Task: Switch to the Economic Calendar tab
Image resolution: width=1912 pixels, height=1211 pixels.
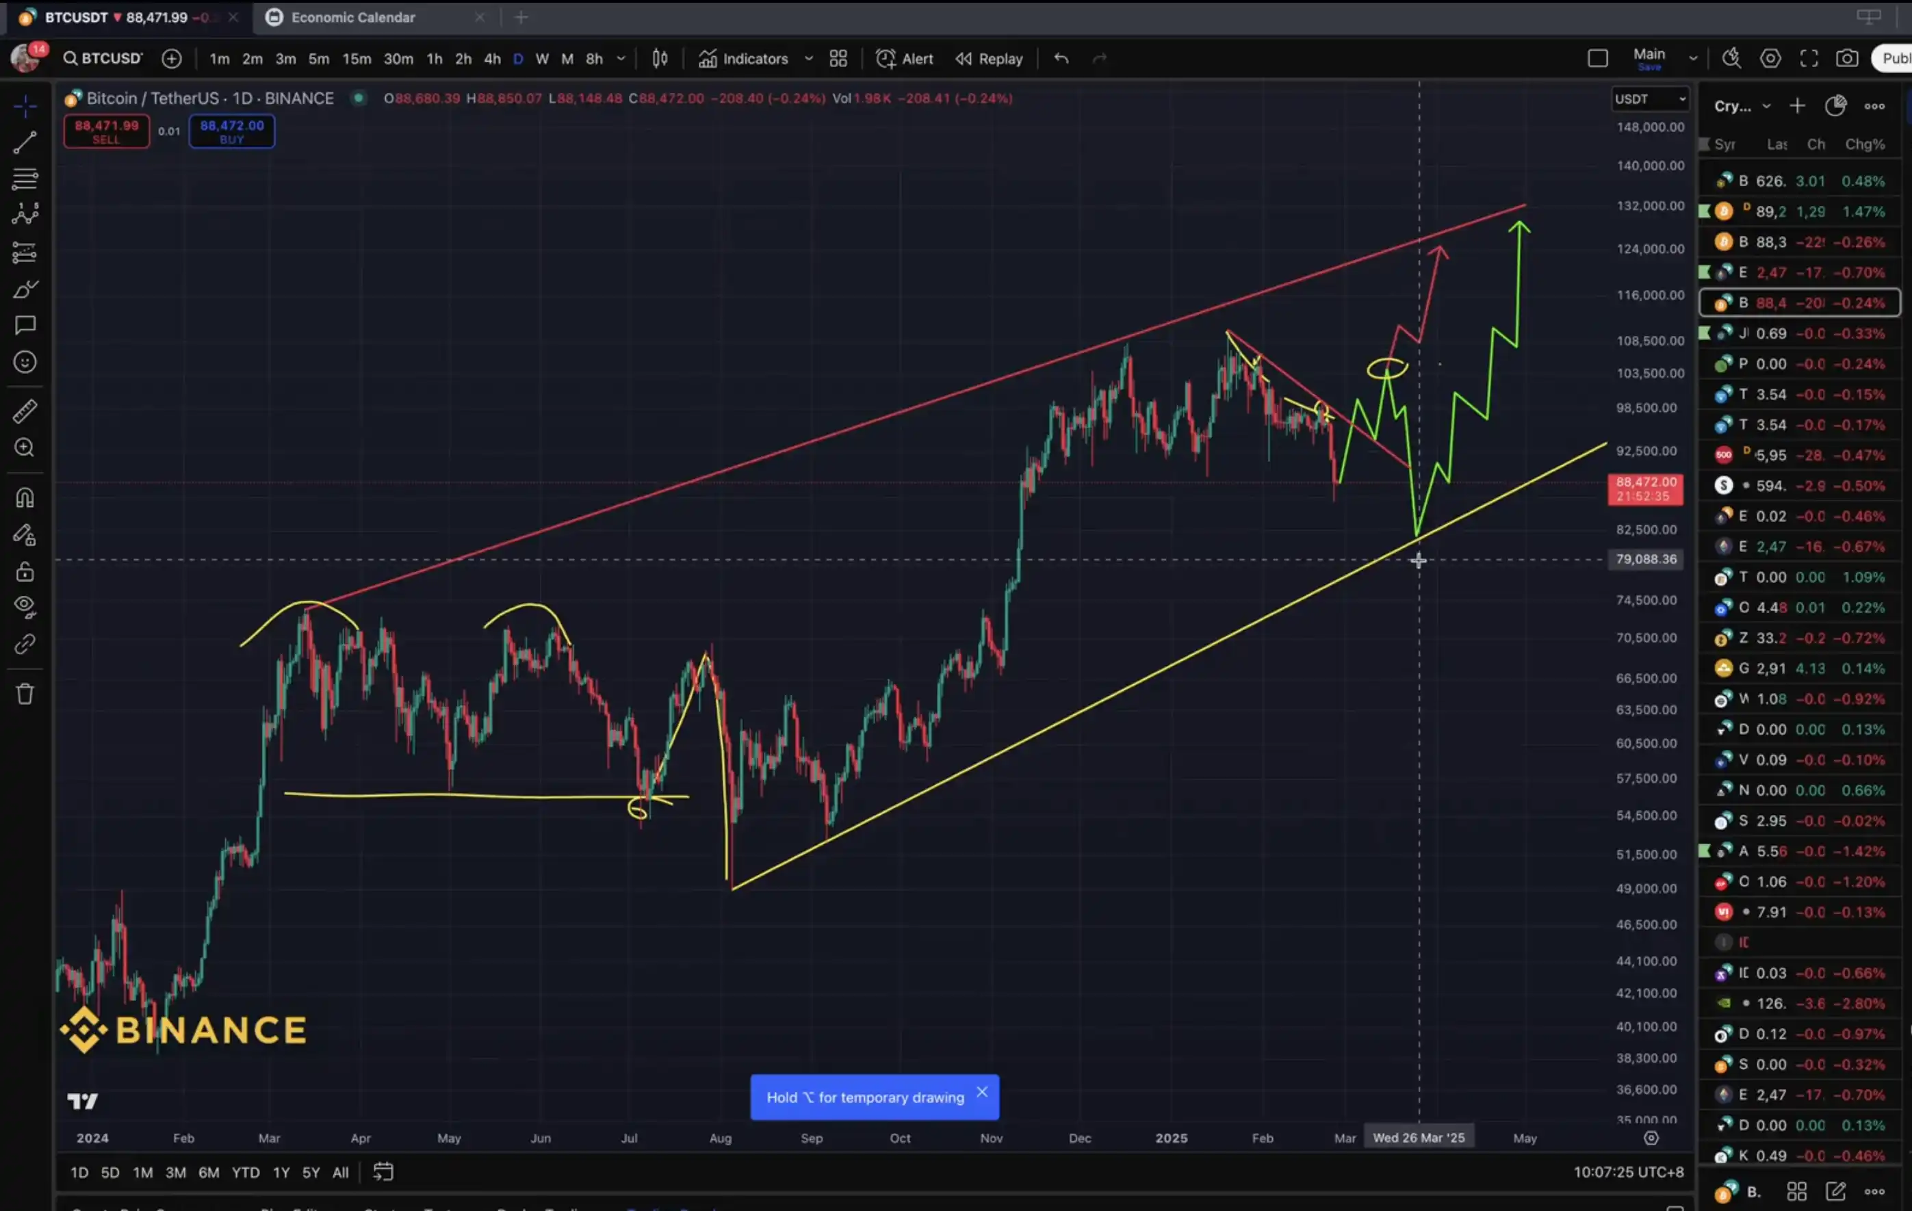Action: pyautogui.click(x=352, y=18)
